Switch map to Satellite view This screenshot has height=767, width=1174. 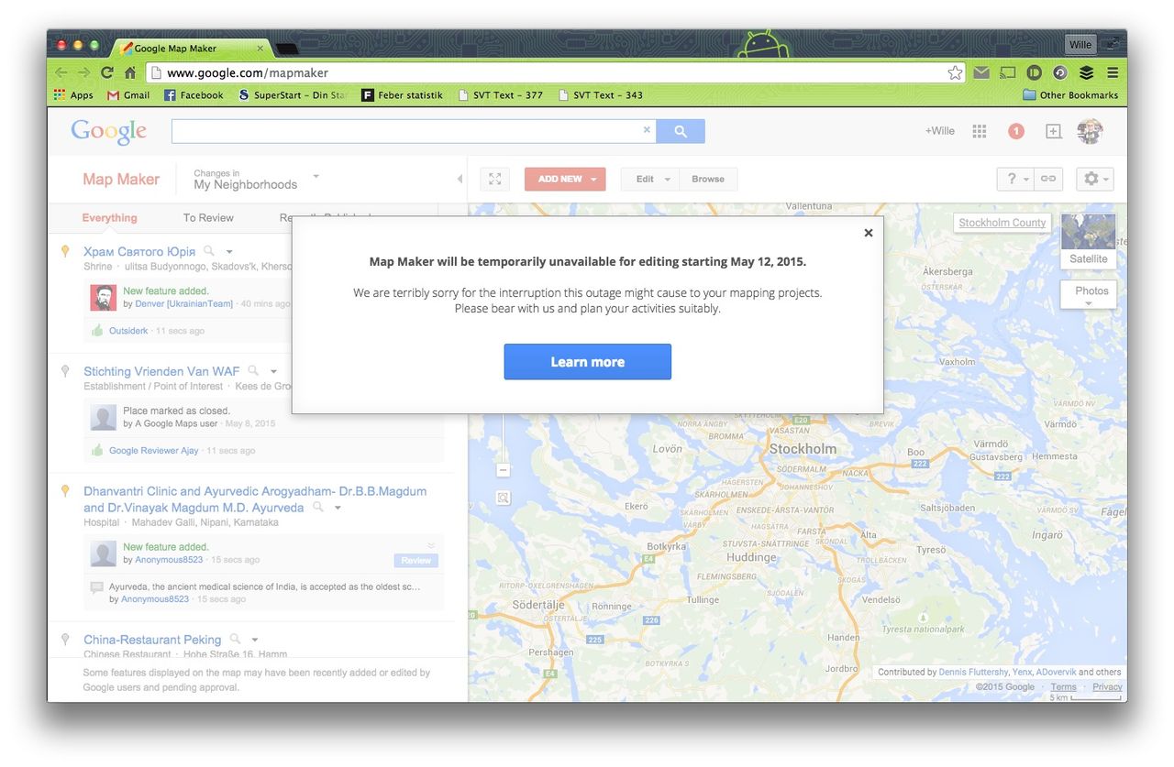pyautogui.click(x=1089, y=240)
